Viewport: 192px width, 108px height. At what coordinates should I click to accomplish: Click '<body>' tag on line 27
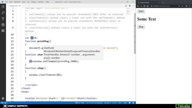tap(25, 91)
